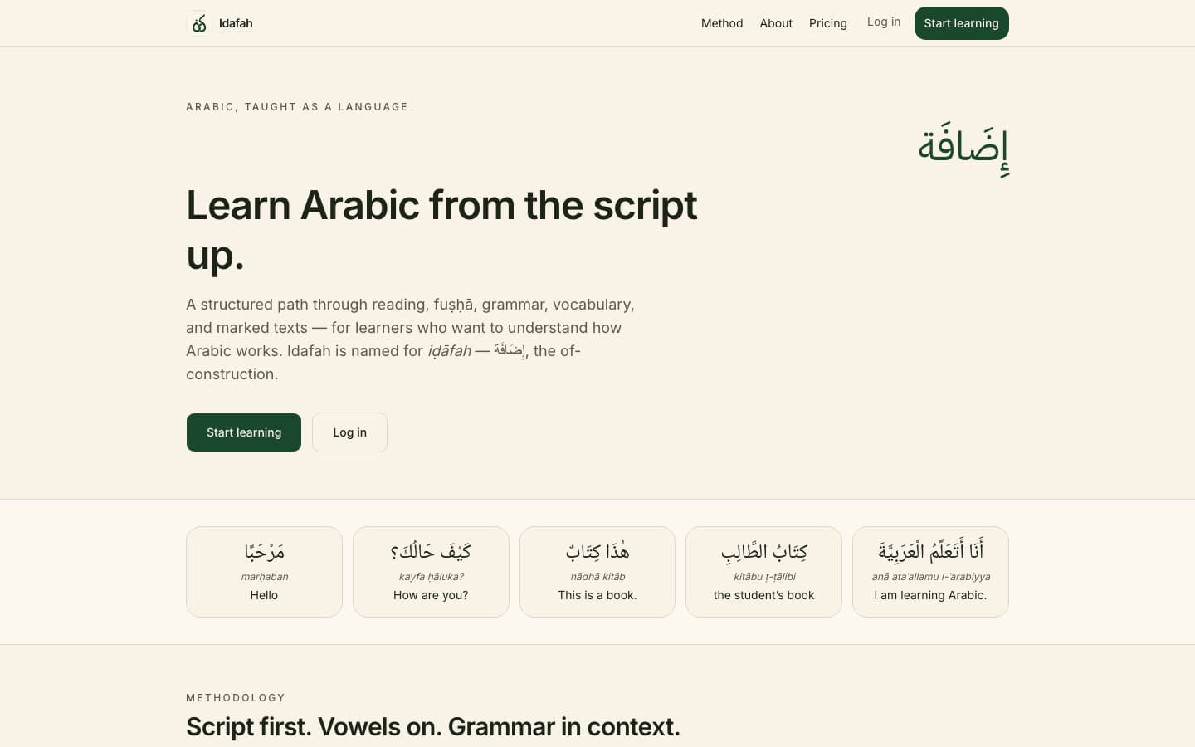Screen dimensions: 1195x747
Task: Click the hero Log in button
Action: 349,432
